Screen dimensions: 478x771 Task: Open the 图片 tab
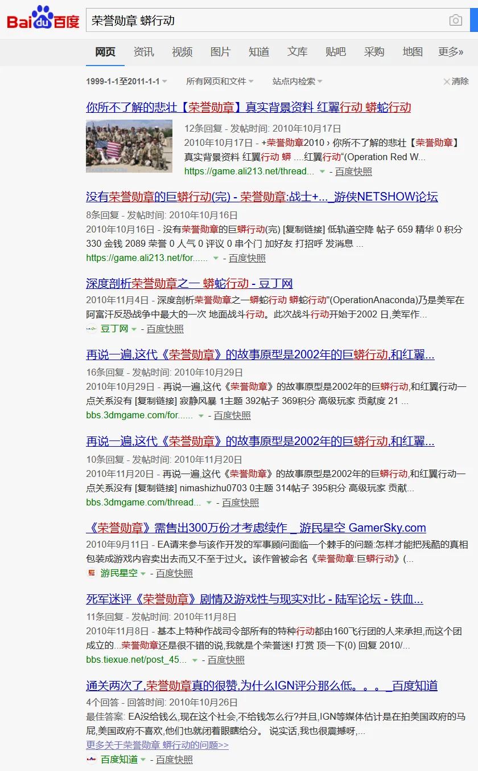tap(220, 52)
